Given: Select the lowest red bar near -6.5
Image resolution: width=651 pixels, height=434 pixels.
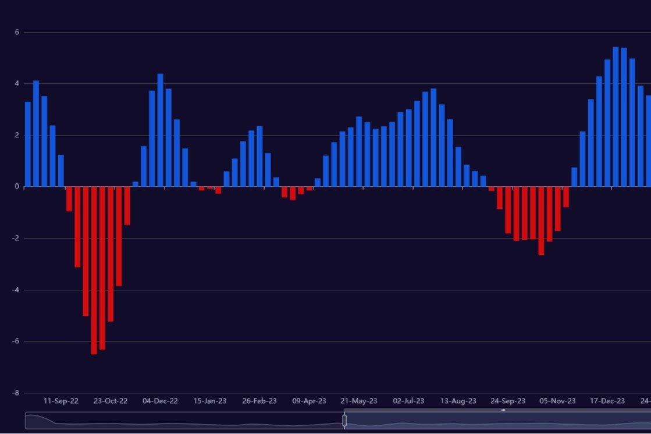Looking at the screenshot, I should (x=94, y=270).
